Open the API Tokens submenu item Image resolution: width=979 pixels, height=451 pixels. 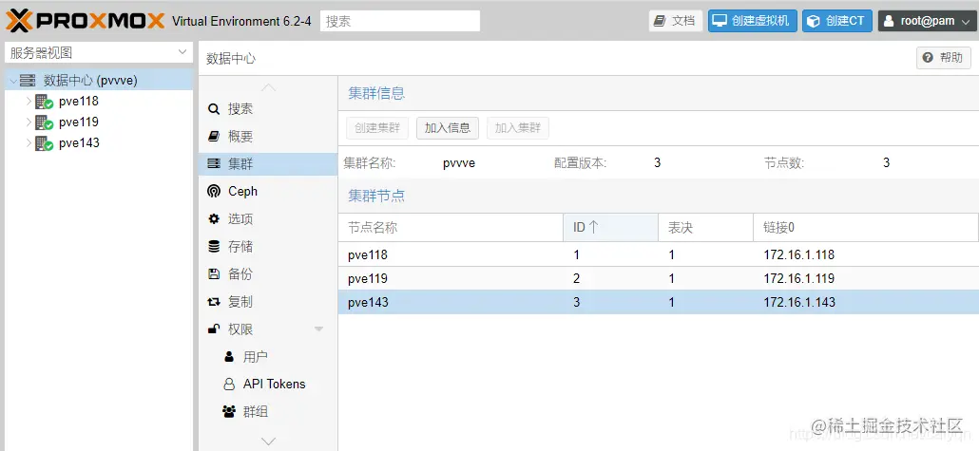coord(268,385)
